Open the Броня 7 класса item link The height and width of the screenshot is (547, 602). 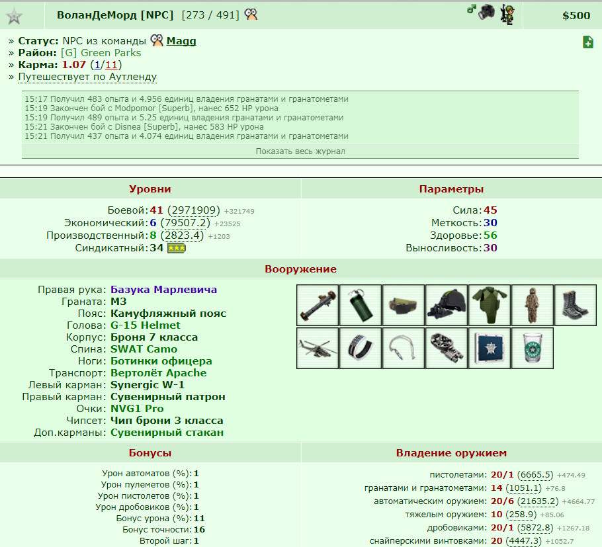(x=154, y=337)
